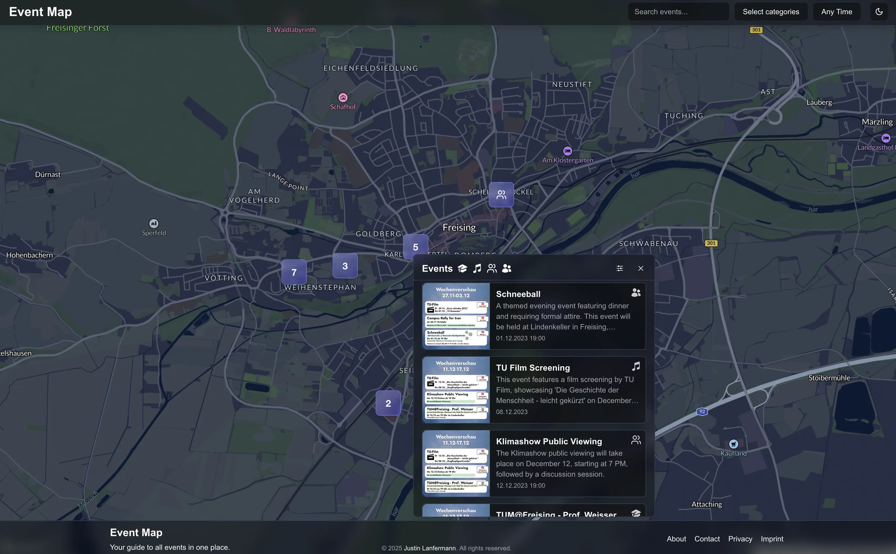Select the people marker near Schellenbruckel
Screen dimensions: 896x554
pos(501,194)
